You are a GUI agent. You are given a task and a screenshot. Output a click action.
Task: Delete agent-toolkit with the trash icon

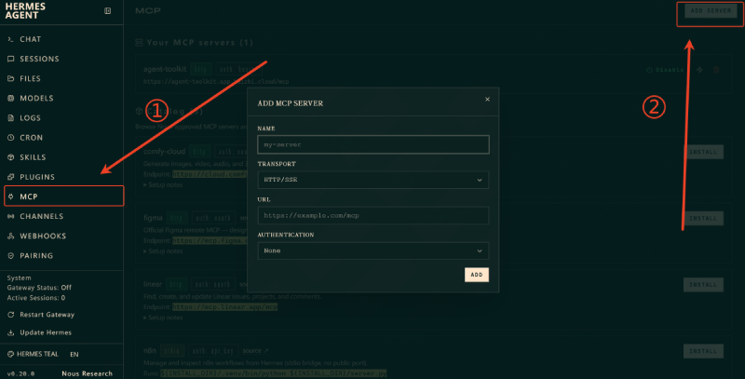(x=716, y=70)
